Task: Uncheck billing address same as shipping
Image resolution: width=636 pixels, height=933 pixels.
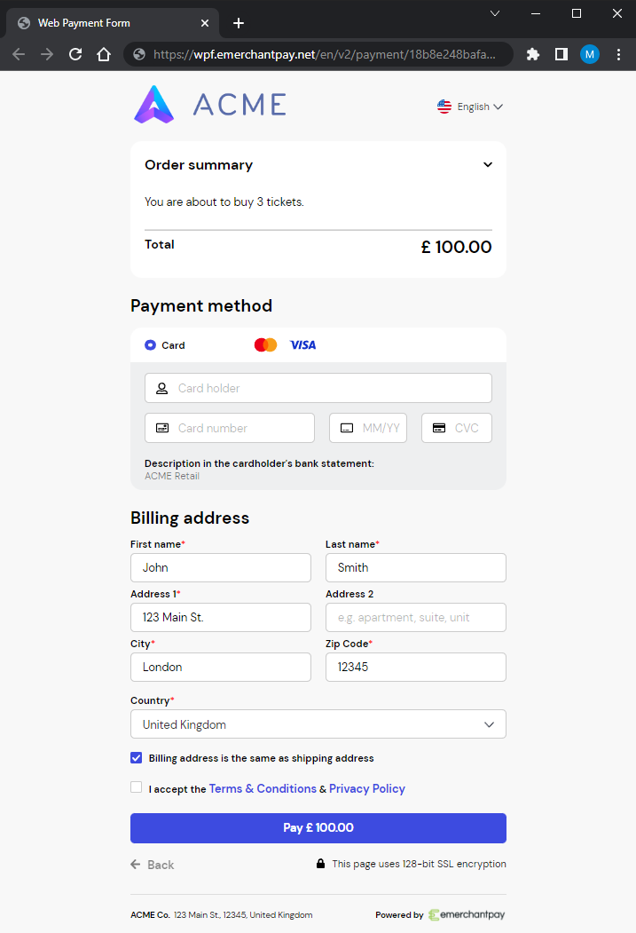Action: pos(136,758)
